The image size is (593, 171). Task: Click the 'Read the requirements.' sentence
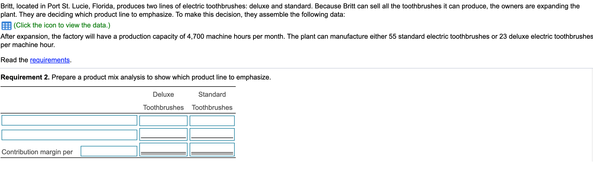coord(36,60)
